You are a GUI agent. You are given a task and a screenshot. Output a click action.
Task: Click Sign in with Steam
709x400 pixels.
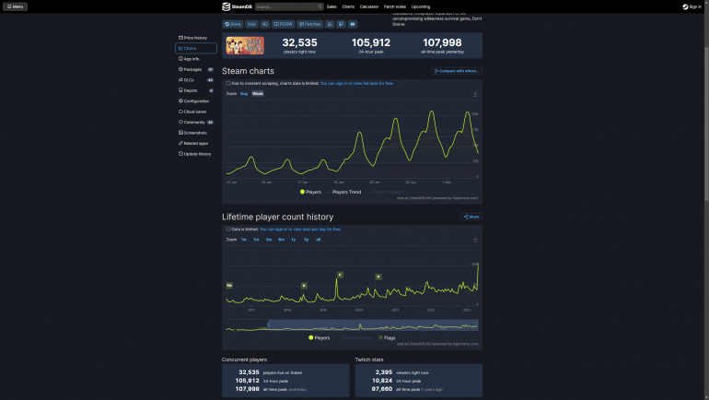692,6
